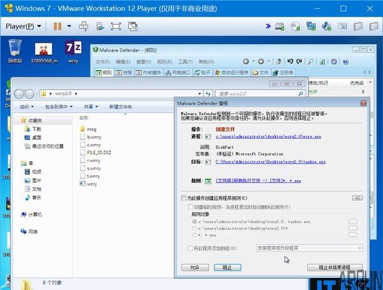
Task: Open the 工具(T) menu in Malware Defender
Action: coord(185,62)
